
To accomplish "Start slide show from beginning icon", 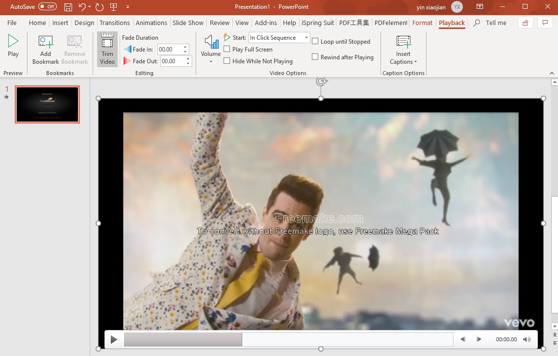I will click(114, 7).
